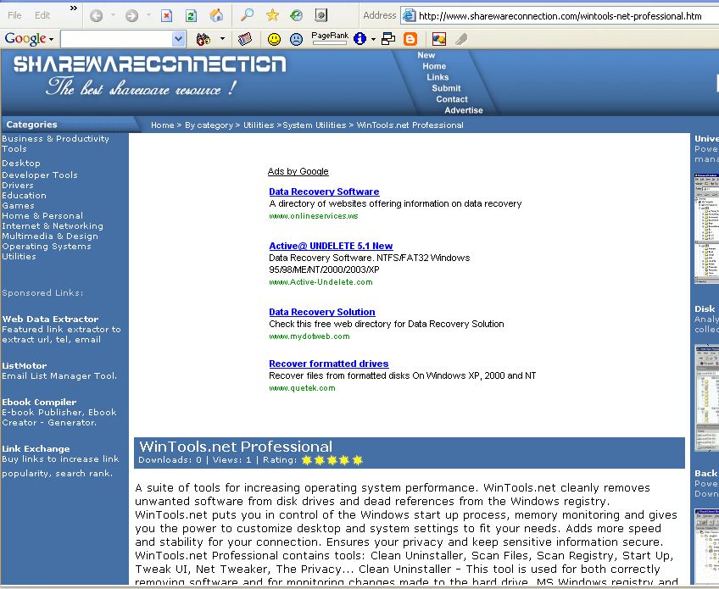Click the browser Back button
Screen dimensions: 719x589
click(97, 16)
